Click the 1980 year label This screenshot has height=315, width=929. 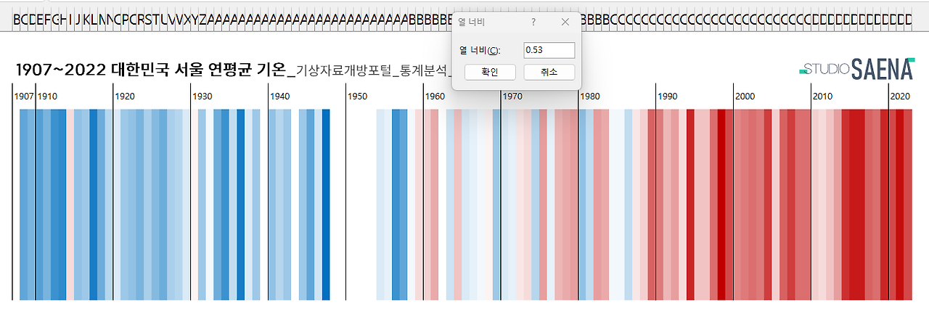(x=590, y=97)
